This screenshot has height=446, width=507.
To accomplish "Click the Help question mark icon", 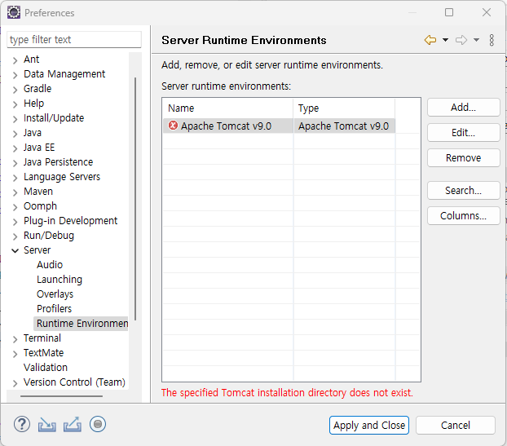I will point(22,424).
